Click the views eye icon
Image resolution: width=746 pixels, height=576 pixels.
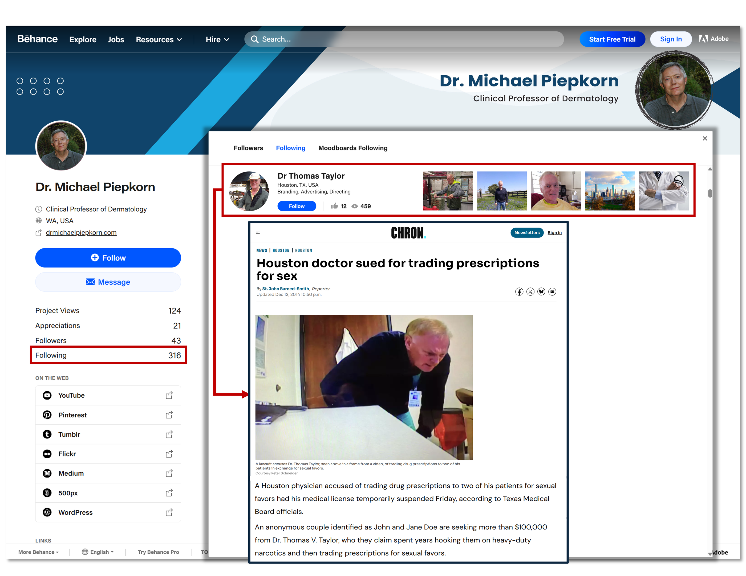tap(355, 206)
